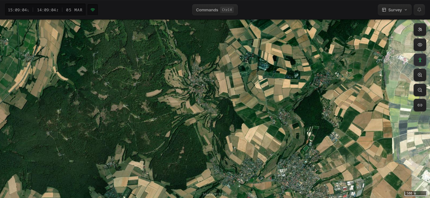Activate the green pegman street-view tool

tap(420, 60)
